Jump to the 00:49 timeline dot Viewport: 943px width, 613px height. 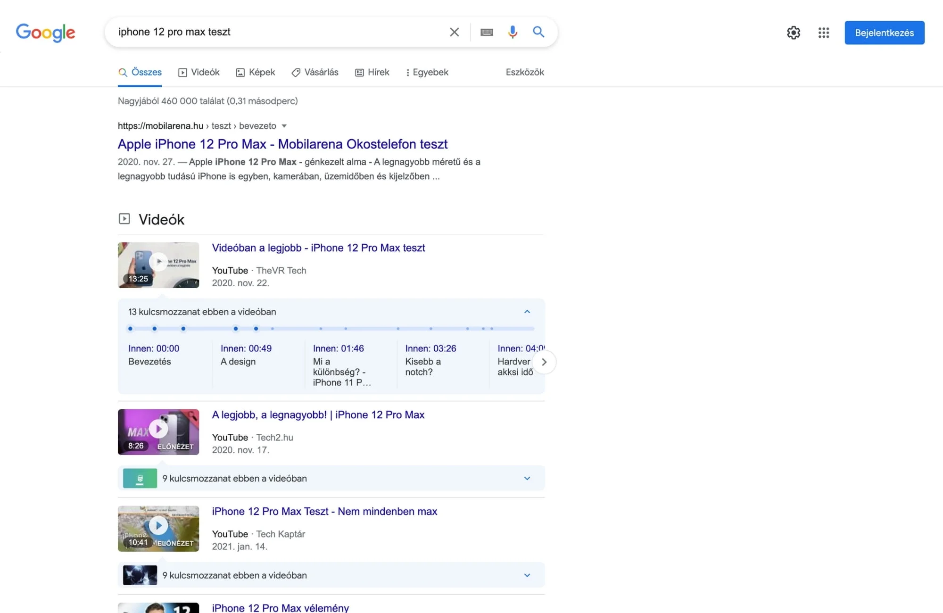[x=154, y=329]
